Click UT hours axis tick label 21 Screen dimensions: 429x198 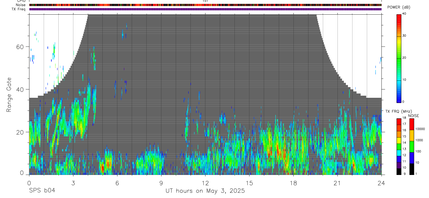(337, 183)
